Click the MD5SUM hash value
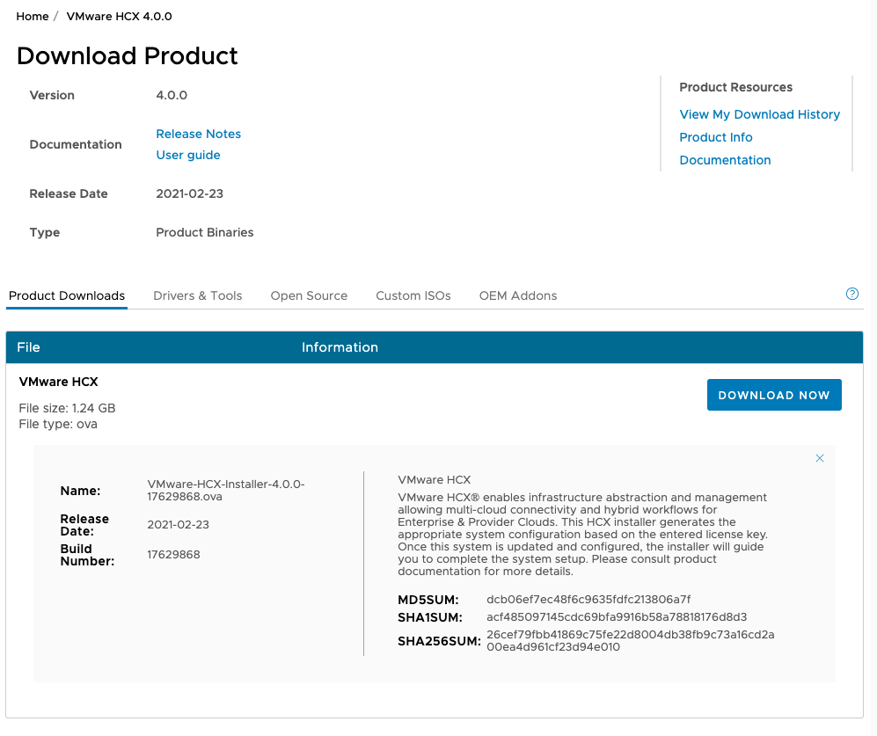877x736 pixels. (588, 600)
